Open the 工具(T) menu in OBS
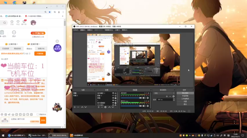 tap(117, 30)
